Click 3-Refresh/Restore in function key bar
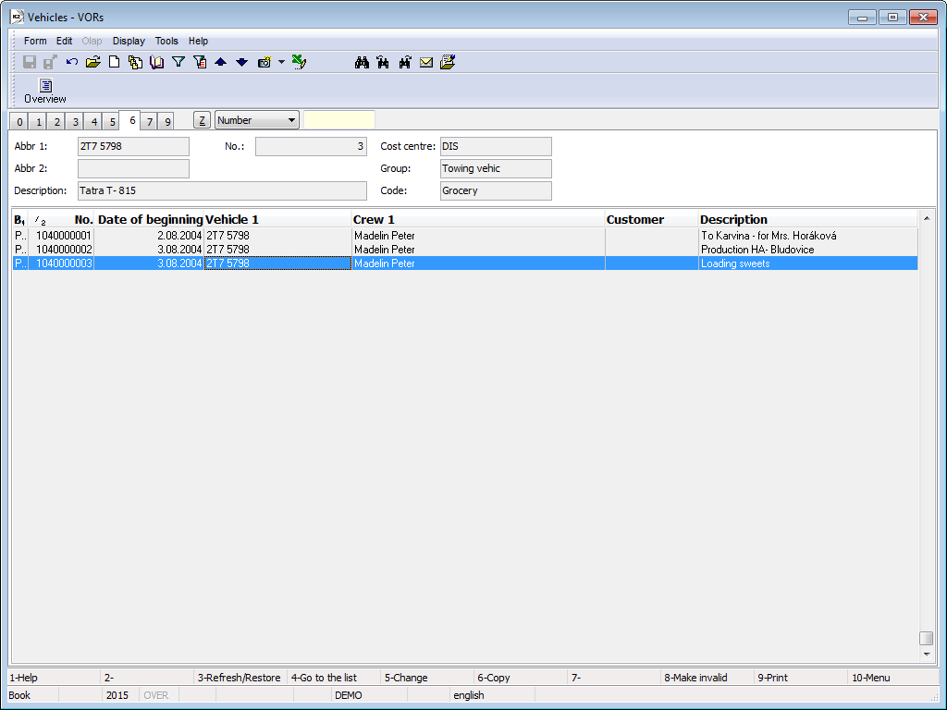Screen dimensions: 947x710 [240, 678]
